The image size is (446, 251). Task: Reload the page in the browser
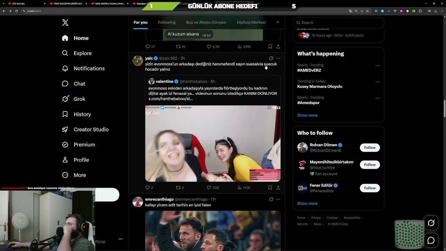coord(16,11)
